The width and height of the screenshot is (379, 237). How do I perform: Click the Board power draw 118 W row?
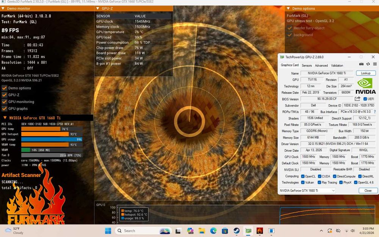click(x=133, y=53)
